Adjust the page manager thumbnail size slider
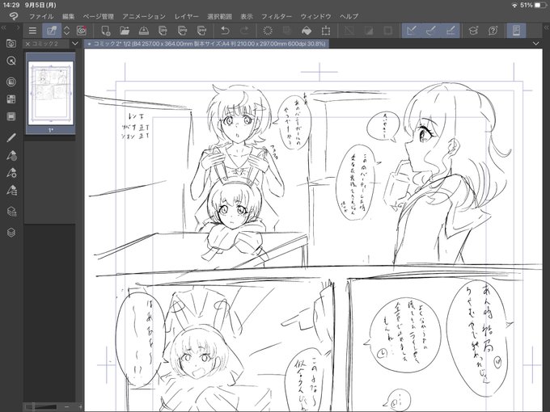Viewport: 550px width, 412px height. [x=41, y=406]
